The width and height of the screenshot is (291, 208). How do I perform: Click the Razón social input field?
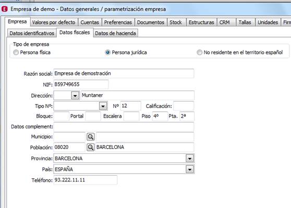124,73
